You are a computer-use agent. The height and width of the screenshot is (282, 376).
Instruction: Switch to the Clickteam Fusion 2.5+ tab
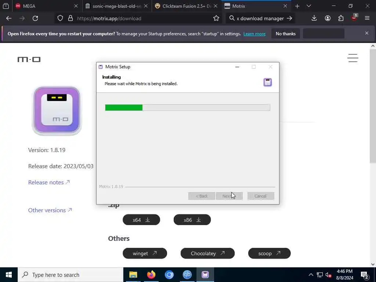tap(187, 6)
